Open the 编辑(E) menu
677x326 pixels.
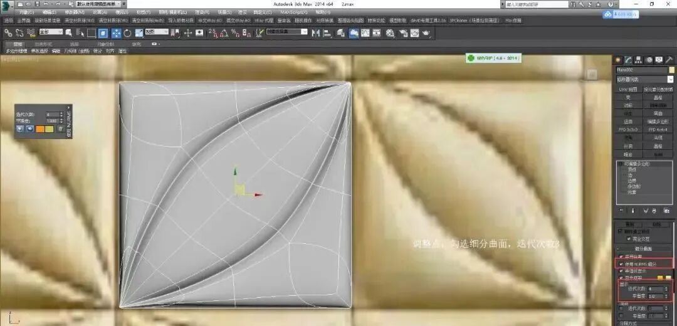(50, 12)
